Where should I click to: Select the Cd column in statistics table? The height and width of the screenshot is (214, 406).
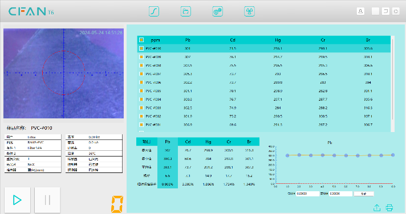[x=188, y=142]
